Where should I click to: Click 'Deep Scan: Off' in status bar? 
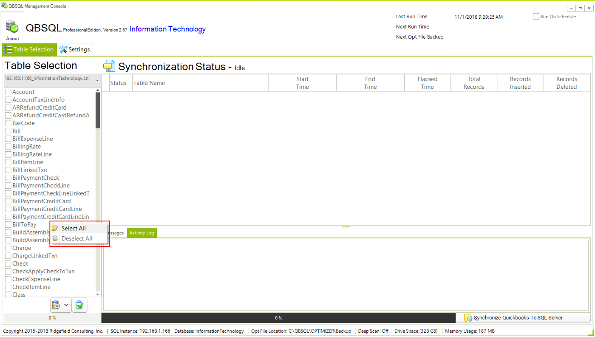point(373,331)
